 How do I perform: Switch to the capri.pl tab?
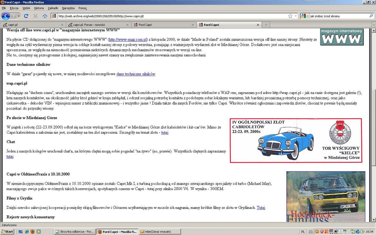pos(33,25)
